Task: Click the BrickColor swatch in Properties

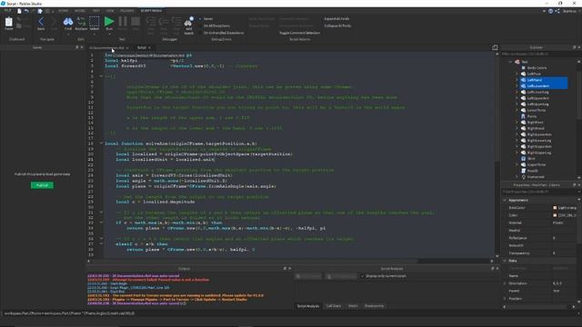Action: (x=555, y=208)
